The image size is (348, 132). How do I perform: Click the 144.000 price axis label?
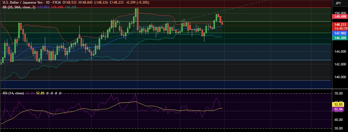click(x=340, y=52)
